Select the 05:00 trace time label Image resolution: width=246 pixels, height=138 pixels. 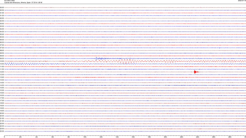coord(2,34)
